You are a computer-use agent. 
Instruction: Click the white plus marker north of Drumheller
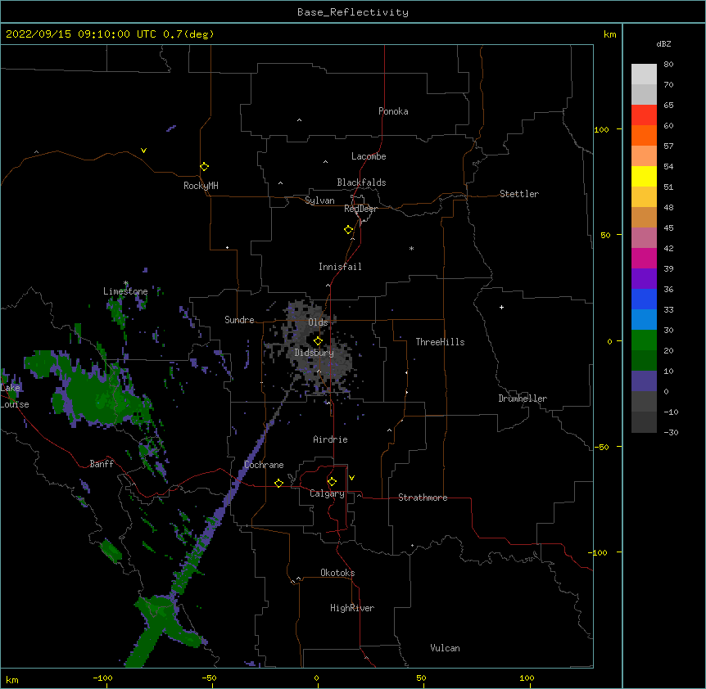(x=501, y=307)
